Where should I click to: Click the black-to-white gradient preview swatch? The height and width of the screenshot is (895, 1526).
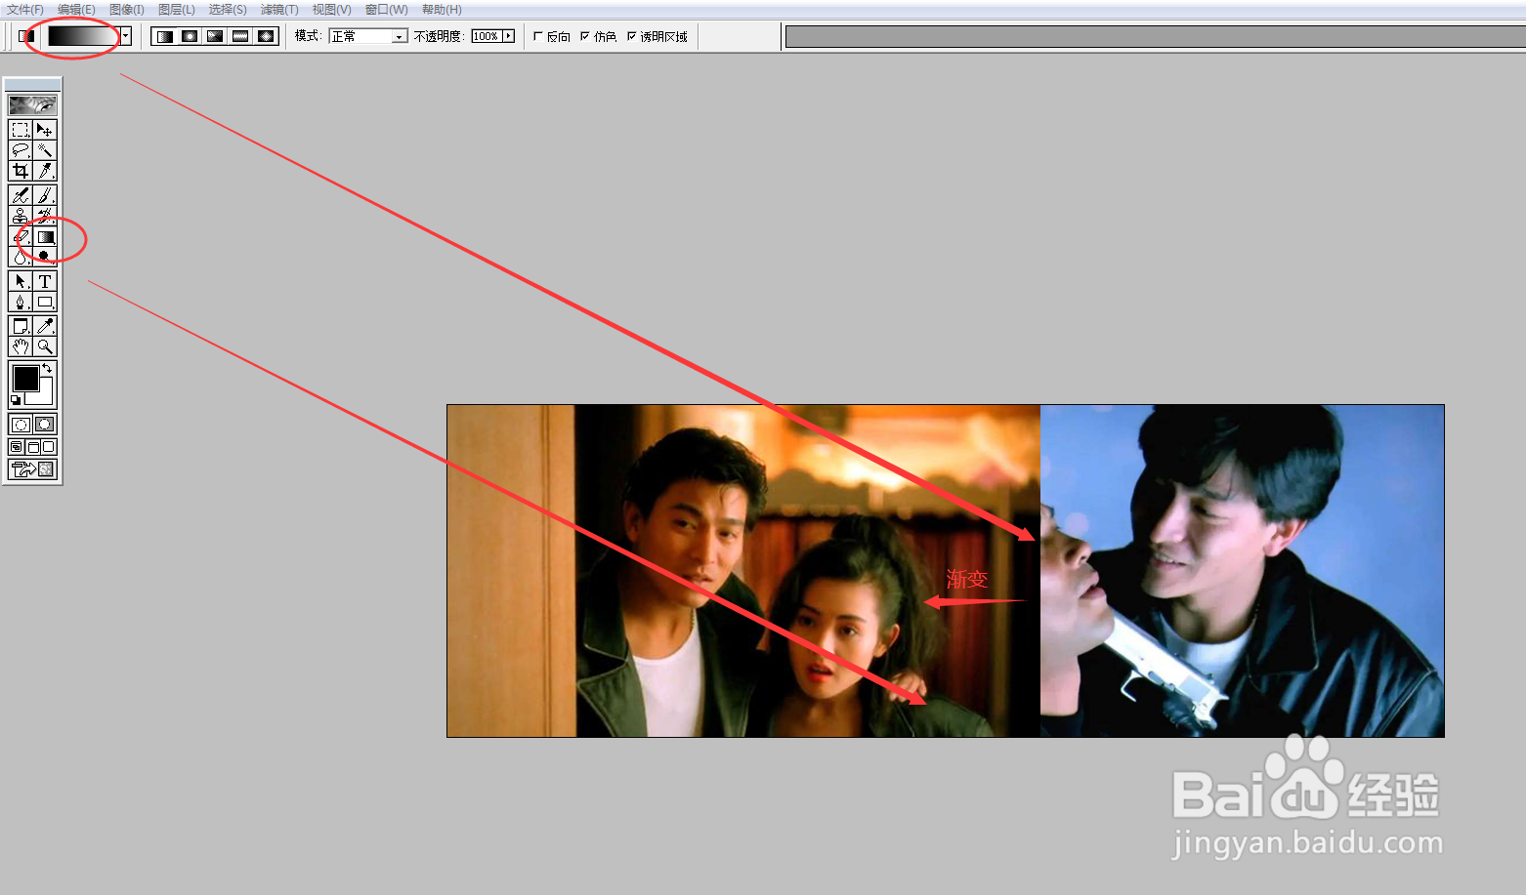[x=84, y=36]
